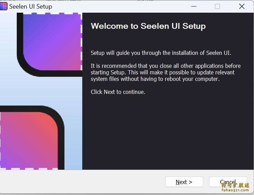Screen dimensions: 254x195
Task: Close the Seelen UI Setup window
Action: (242, 7)
